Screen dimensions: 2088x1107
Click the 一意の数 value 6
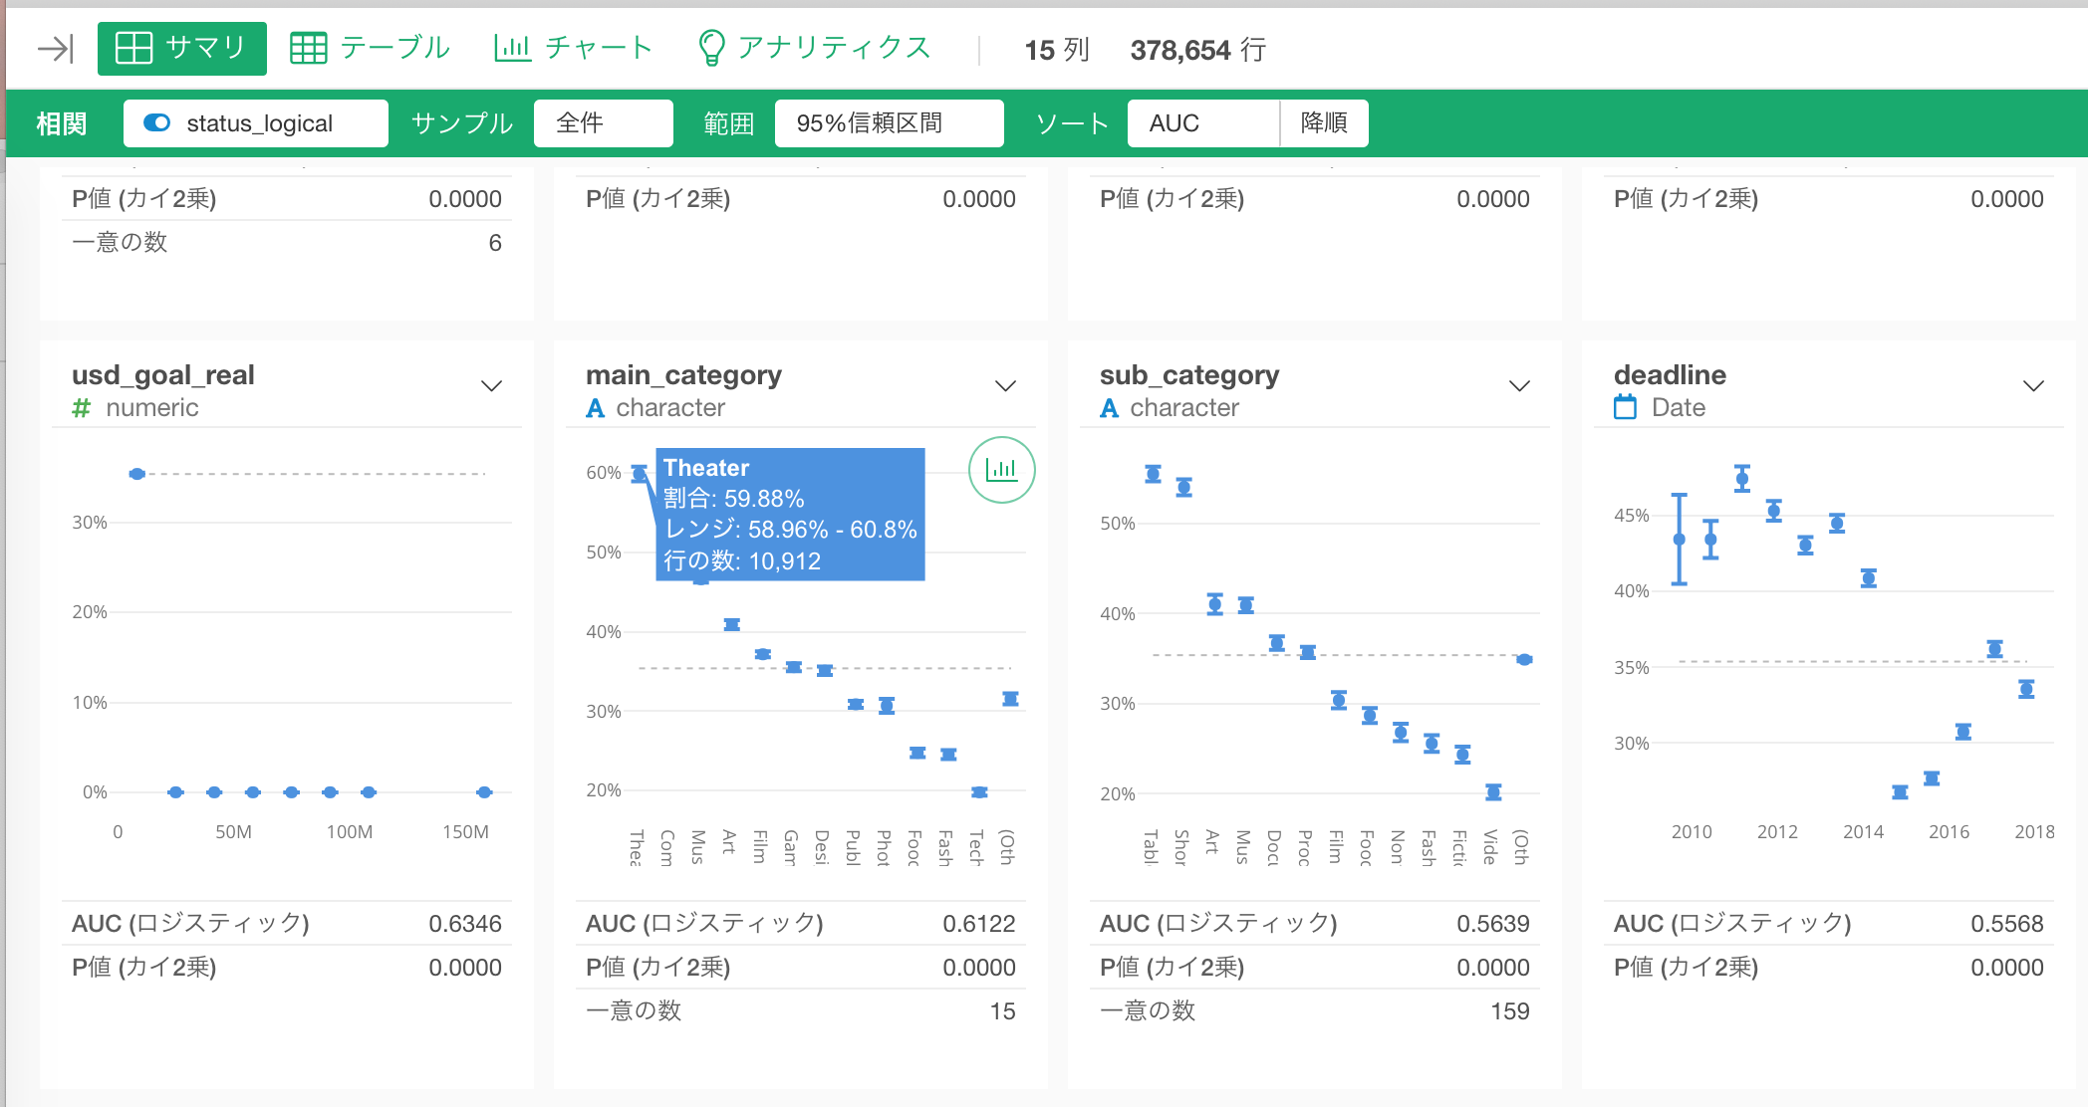[x=495, y=243]
